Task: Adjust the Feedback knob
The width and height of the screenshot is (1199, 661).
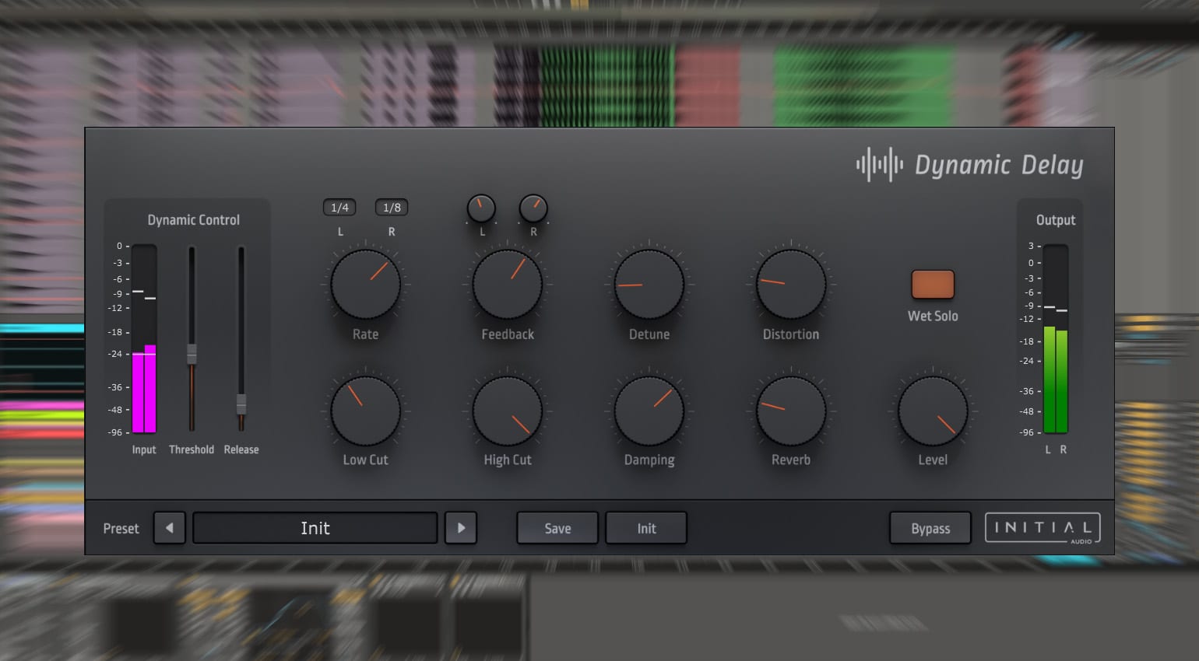Action: 507,284
